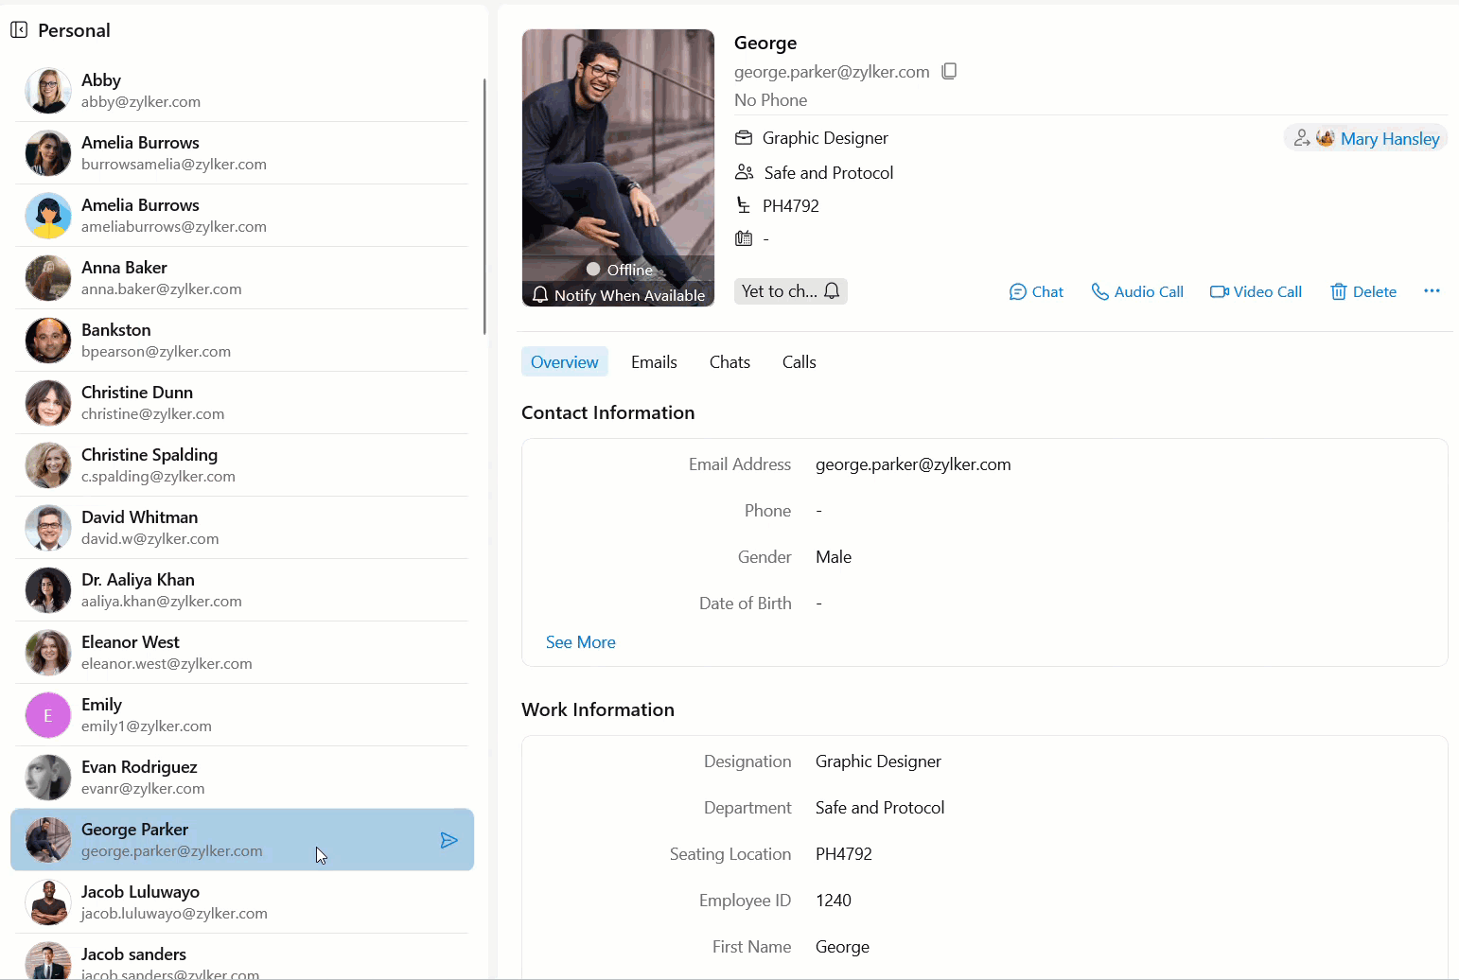Open Anna Baker's contact
Viewport: 1459px width, 980px height.
click(242, 278)
